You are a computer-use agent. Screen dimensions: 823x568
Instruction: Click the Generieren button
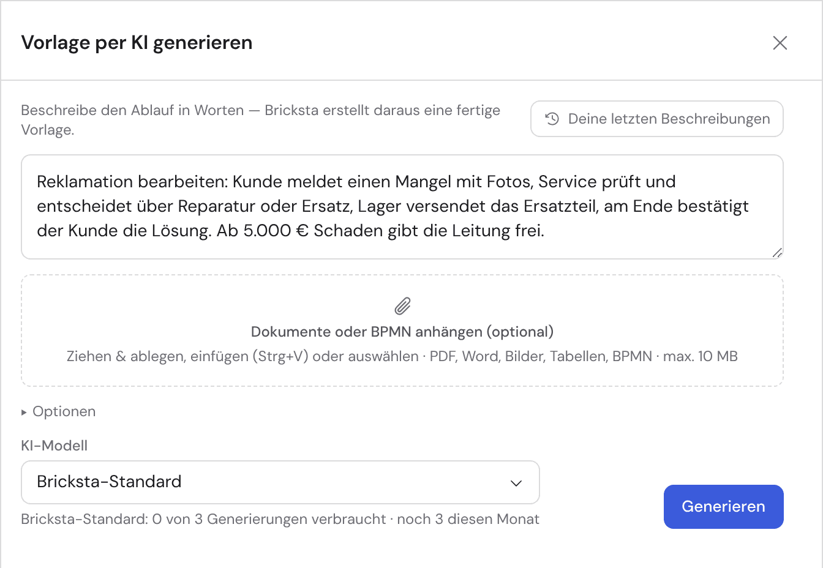point(723,507)
